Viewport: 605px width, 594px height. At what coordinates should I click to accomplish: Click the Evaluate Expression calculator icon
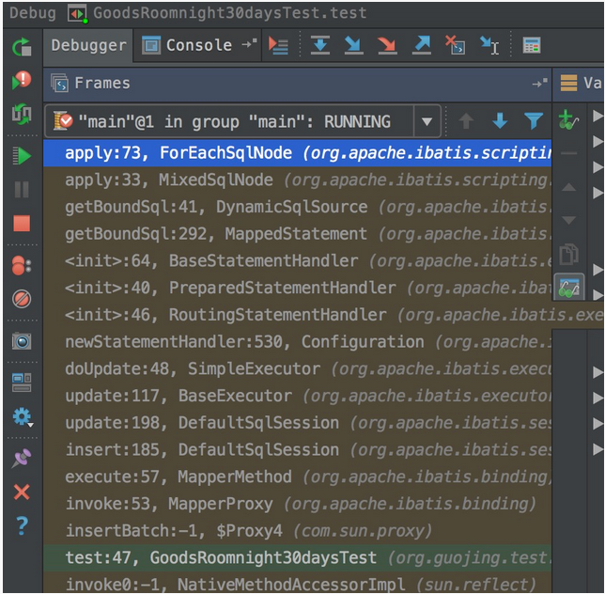pos(532,45)
